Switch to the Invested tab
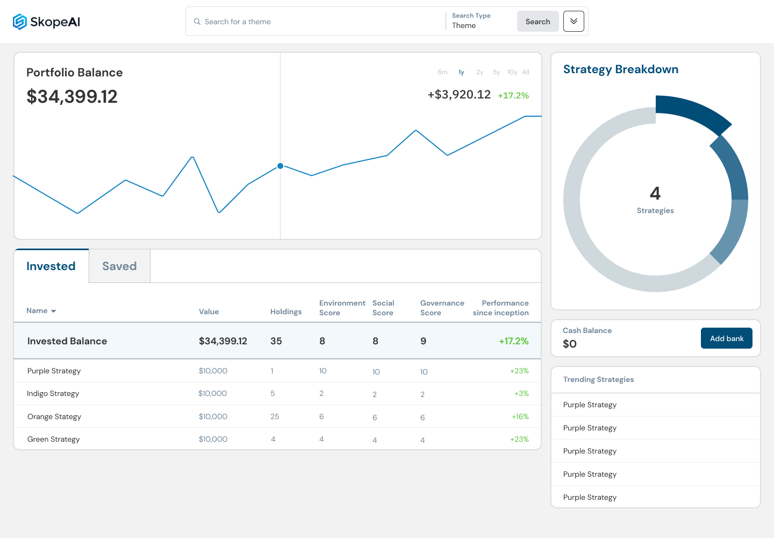The height and width of the screenshot is (538, 774). click(51, 266)
